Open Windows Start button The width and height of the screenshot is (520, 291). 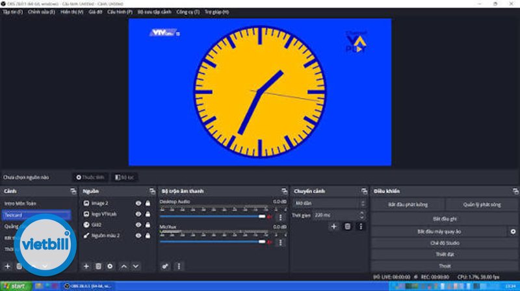click(16, 286)
